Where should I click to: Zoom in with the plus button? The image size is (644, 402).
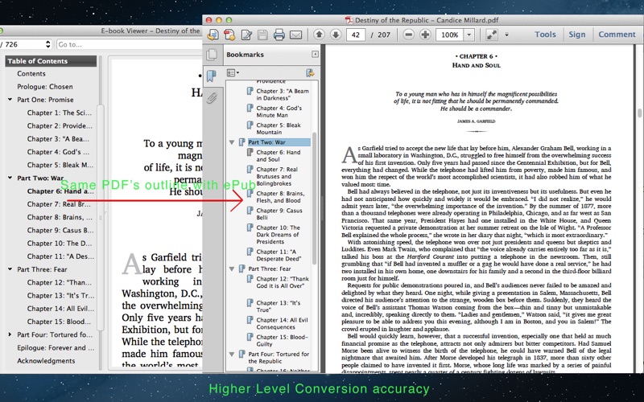(425, 35)
